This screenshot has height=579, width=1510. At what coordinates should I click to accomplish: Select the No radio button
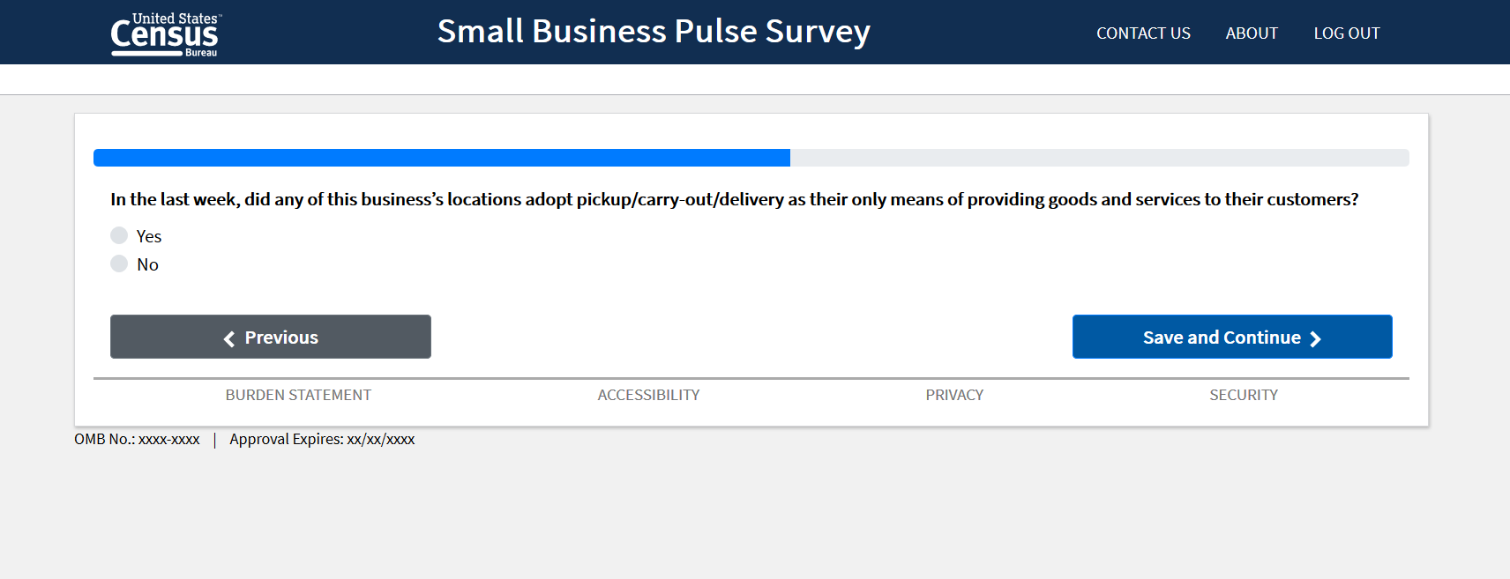(119, 264)
